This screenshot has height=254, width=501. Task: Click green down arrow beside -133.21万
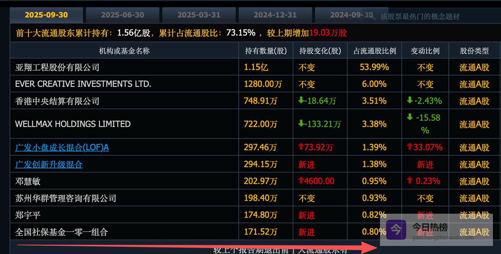pyautogui.click(x=301, y=124)
